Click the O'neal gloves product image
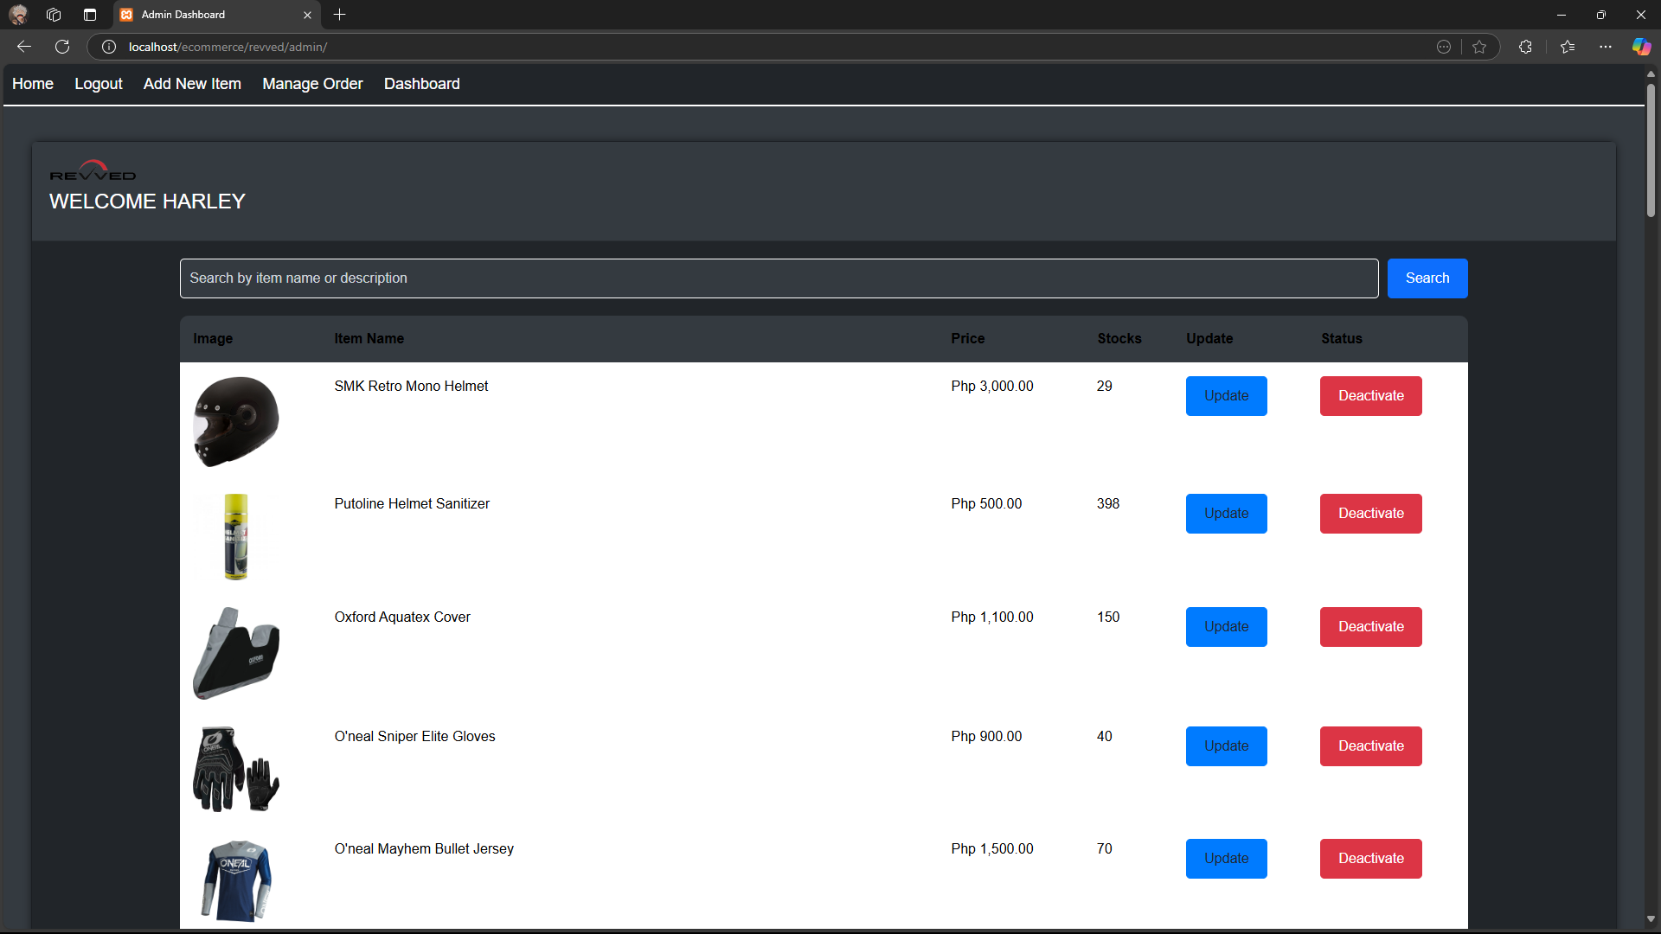Viewport: 1661px width, 934px height. point(236,770)
